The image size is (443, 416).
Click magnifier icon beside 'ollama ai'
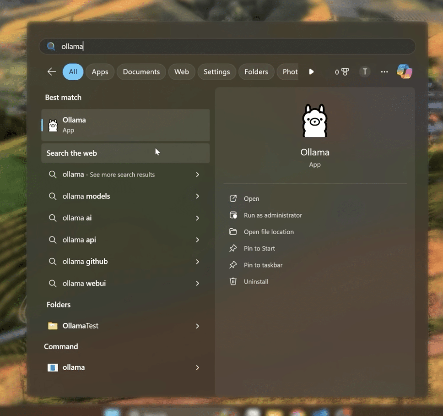53,218
